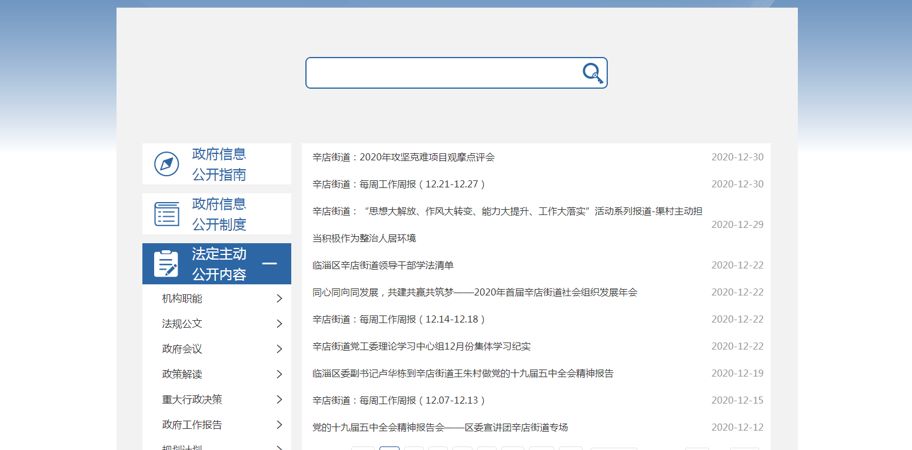Open 辛店街道党工委理论学习中心组12月份集体学习纪实

click(421, 346)
